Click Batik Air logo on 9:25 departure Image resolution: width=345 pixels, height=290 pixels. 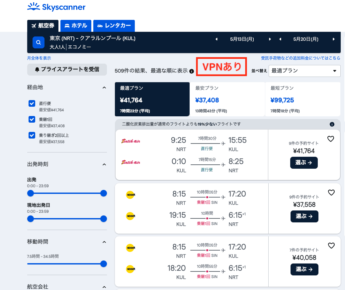coord(131,141)
